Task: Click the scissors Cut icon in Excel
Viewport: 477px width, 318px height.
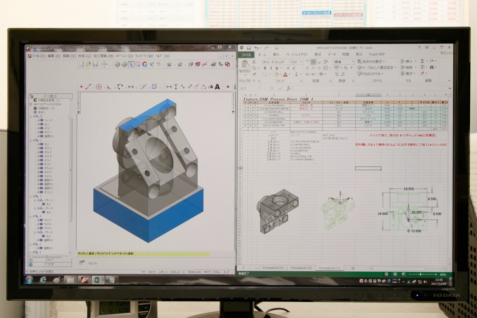Action: click(254, 61)
